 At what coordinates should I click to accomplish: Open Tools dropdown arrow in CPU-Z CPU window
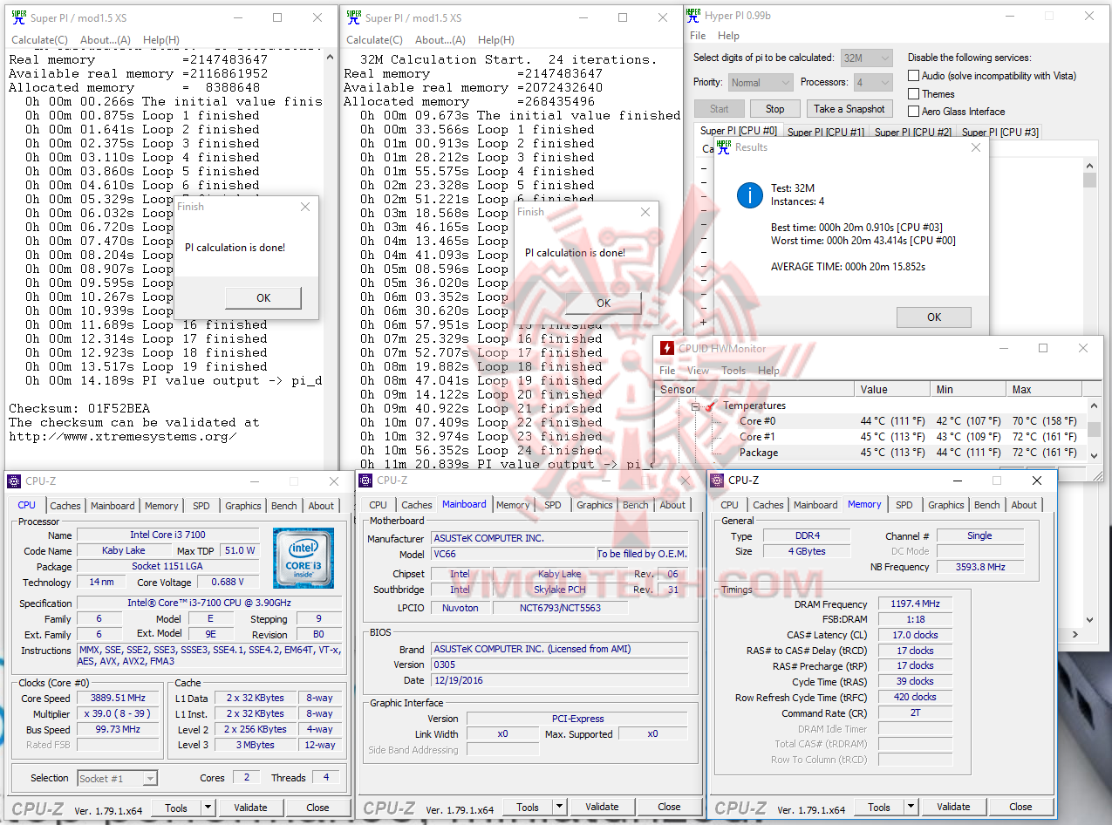point(208,808)
